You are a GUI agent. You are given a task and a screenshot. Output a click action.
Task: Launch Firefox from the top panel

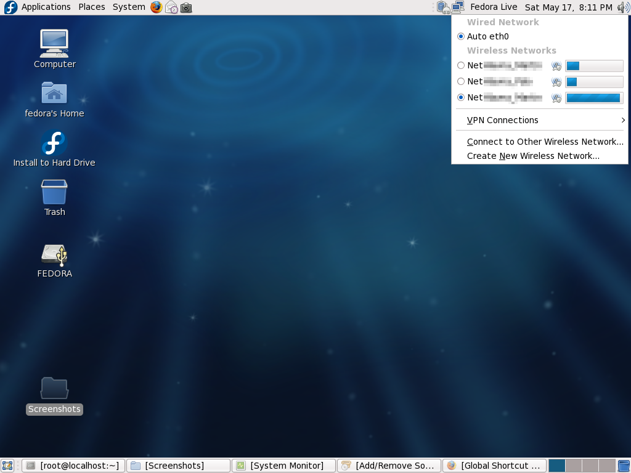tap(157, 7)
